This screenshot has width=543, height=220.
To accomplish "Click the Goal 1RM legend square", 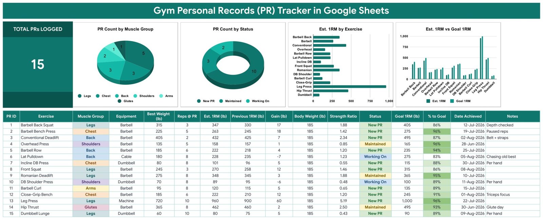I will tap(452, 101).
